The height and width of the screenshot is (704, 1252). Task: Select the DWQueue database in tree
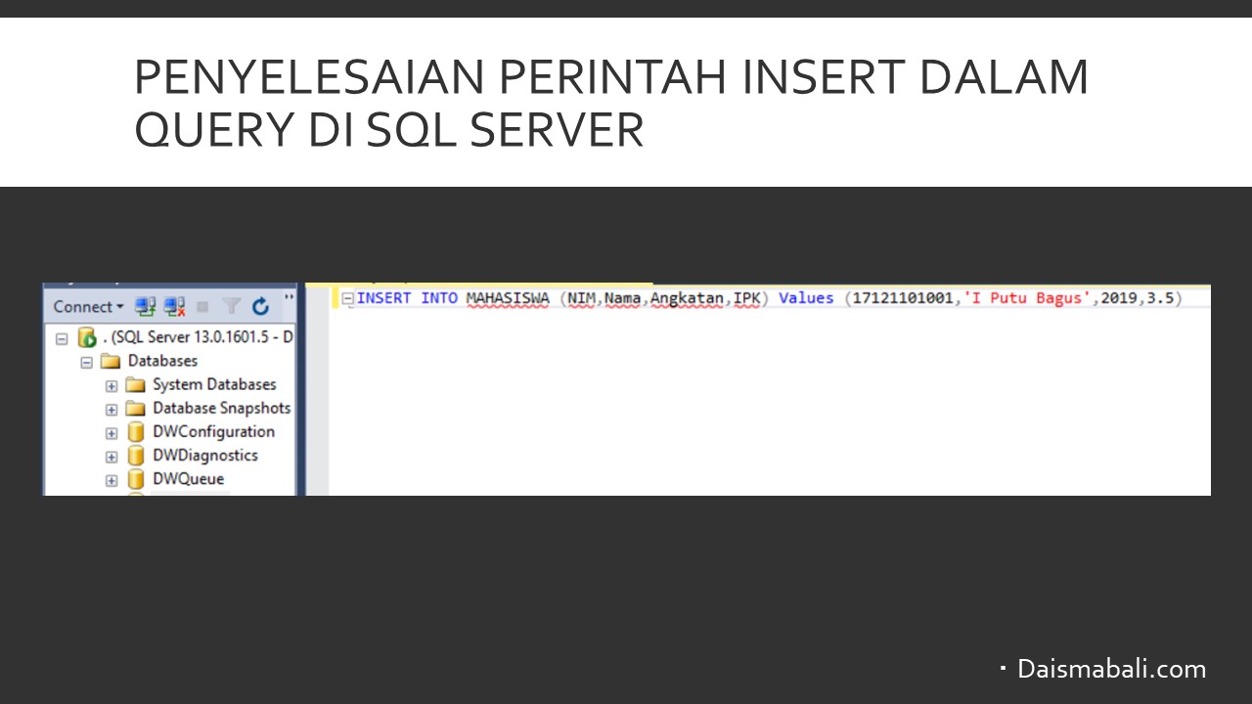188,479
